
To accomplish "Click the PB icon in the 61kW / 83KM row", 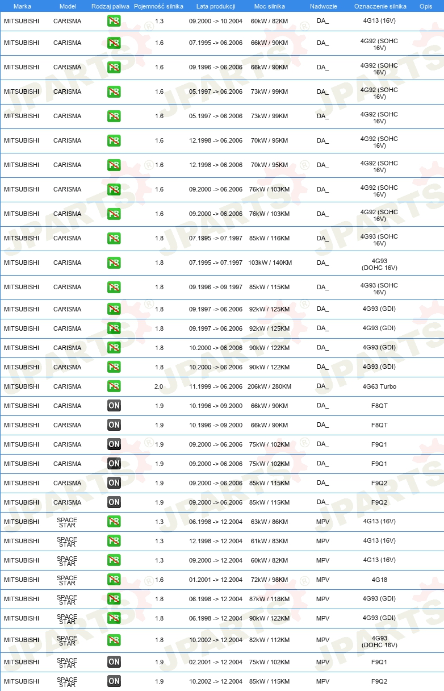I will coord(114,541).
